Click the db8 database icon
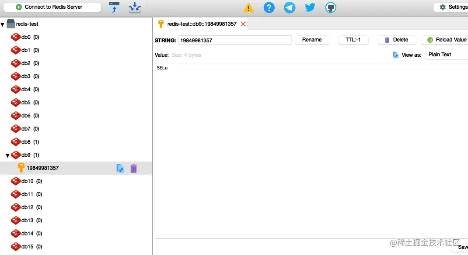 point(15,142)
